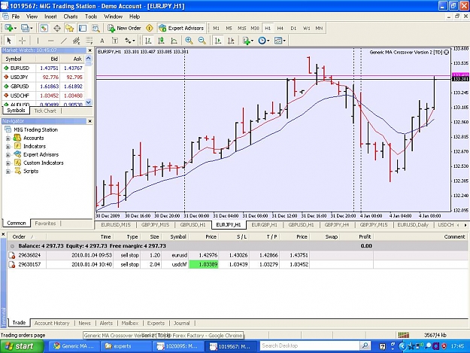This screenshot has width=470, height=353.
Task: Select the Equidistant Channel tool
Action: tap(77, 40)
